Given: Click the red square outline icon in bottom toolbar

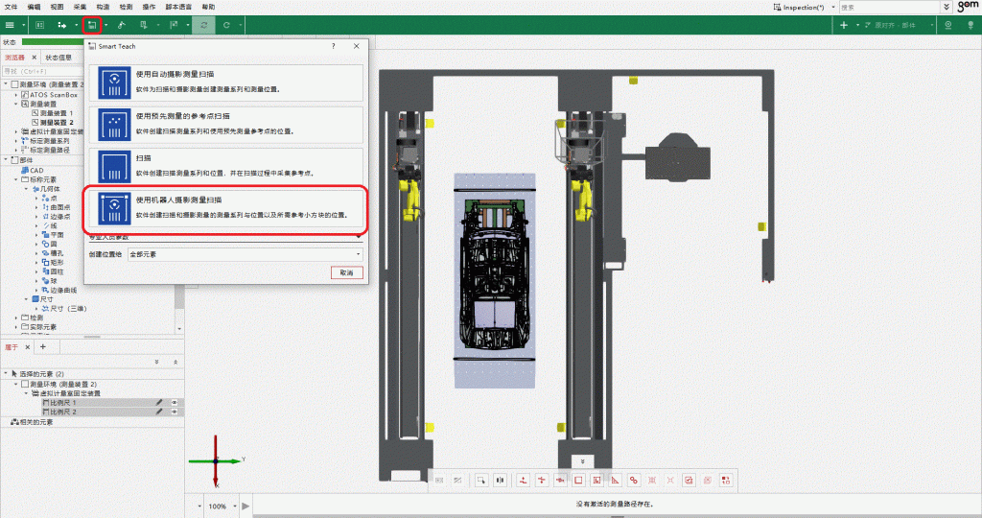Looking at the screenshot, I should tap(578, 480).
